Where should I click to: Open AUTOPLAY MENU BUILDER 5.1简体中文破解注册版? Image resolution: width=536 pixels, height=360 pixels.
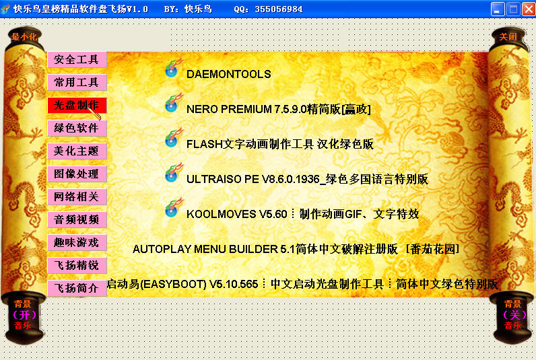point(296,249)
